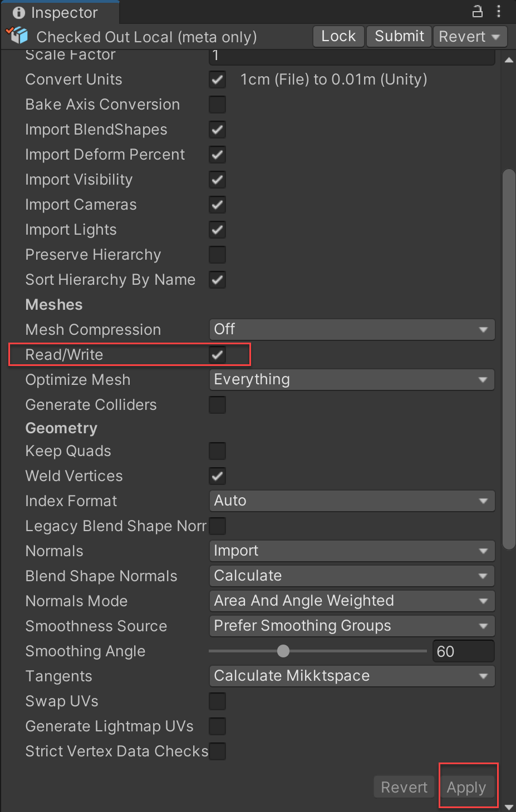Viewport: 516px width, 812px height.
Task: Click the Smoothing Angle slider handle
Action: tap(283, 651)
